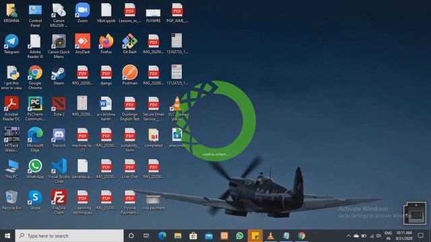Viewport: 431px width, 242px height.
Task: Select the Duolingo English Test PDF
Action: click(130, 109)
